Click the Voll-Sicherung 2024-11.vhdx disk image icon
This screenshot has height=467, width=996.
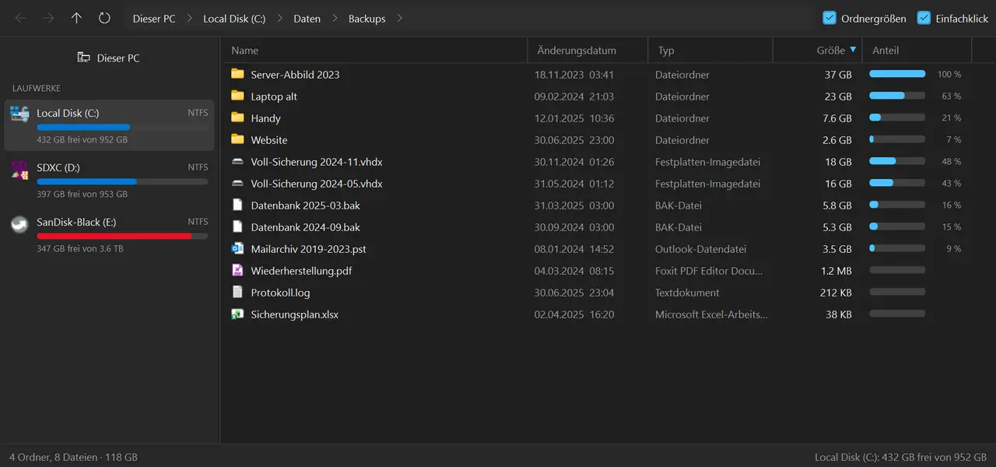pos(237,162)
